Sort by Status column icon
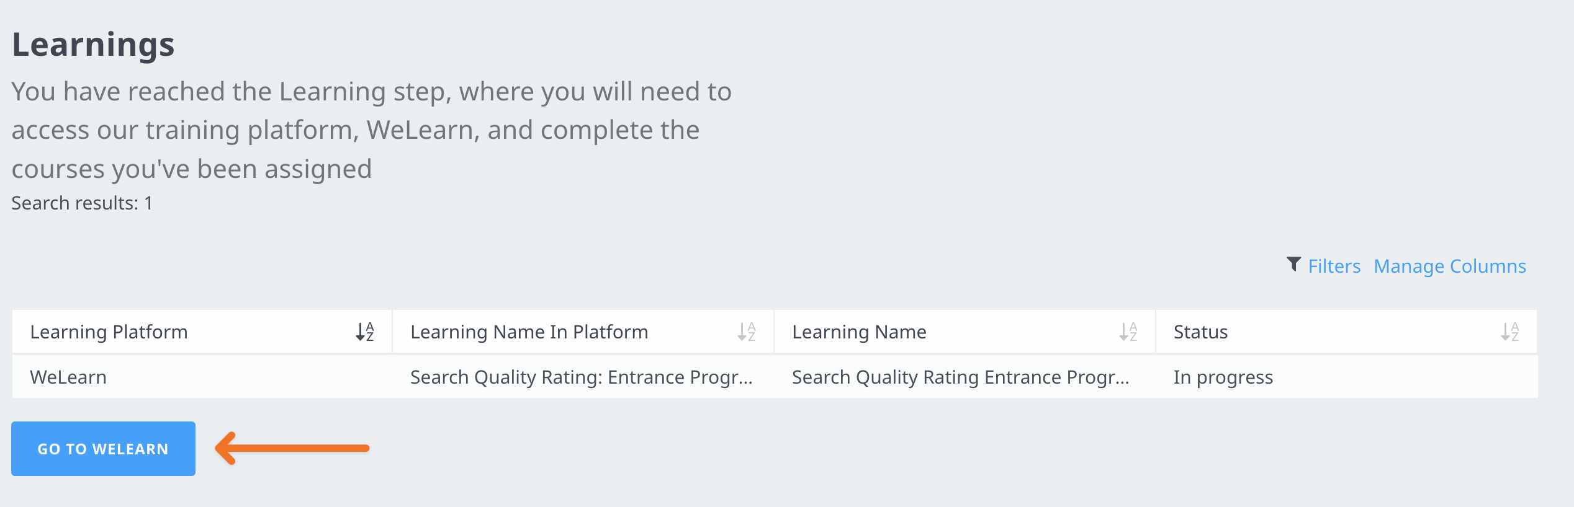Viewport: 1574px width, 507px height. (1509, 332)
